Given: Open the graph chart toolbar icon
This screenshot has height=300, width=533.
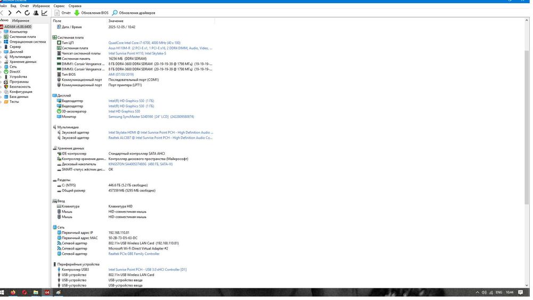Looking at the screenshot, I should pos(45,13).
